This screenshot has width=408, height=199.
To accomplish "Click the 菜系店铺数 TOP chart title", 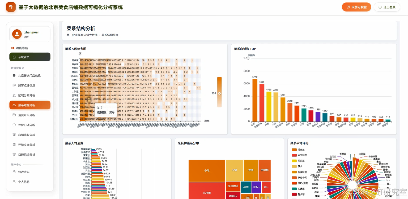I will pos(245,49).
